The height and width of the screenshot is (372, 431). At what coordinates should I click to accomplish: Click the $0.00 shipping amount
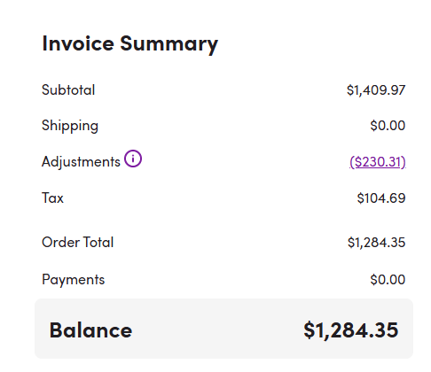coord(388,126)
